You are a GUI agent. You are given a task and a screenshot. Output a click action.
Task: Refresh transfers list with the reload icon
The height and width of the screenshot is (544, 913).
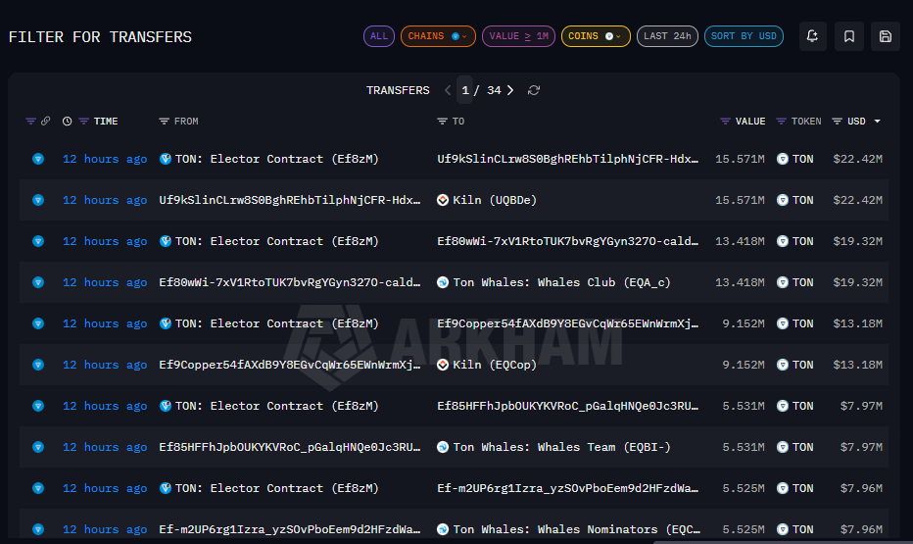pyautogui.click(x=533, y=90)
